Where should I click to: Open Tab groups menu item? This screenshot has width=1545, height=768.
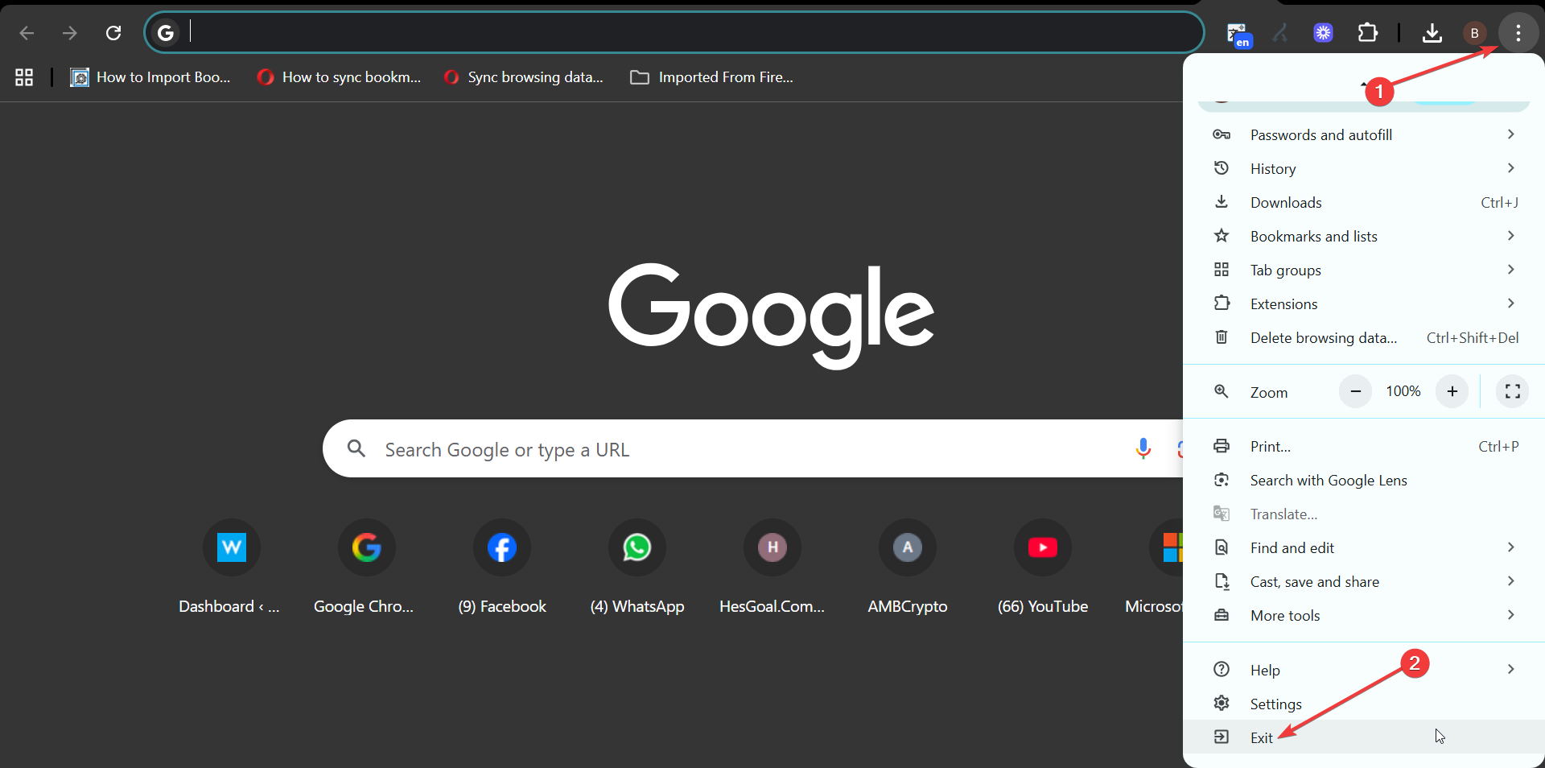pyautogui.click(x=1364, y=270)
